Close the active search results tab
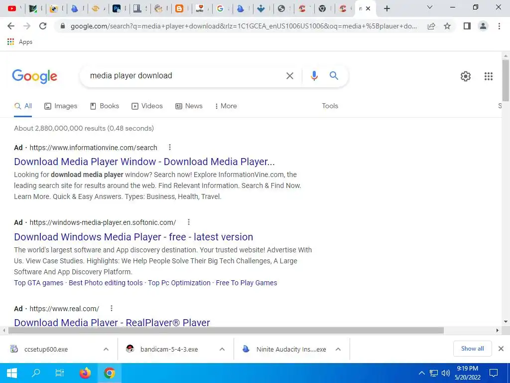510x383 pixels. point(368,8)
